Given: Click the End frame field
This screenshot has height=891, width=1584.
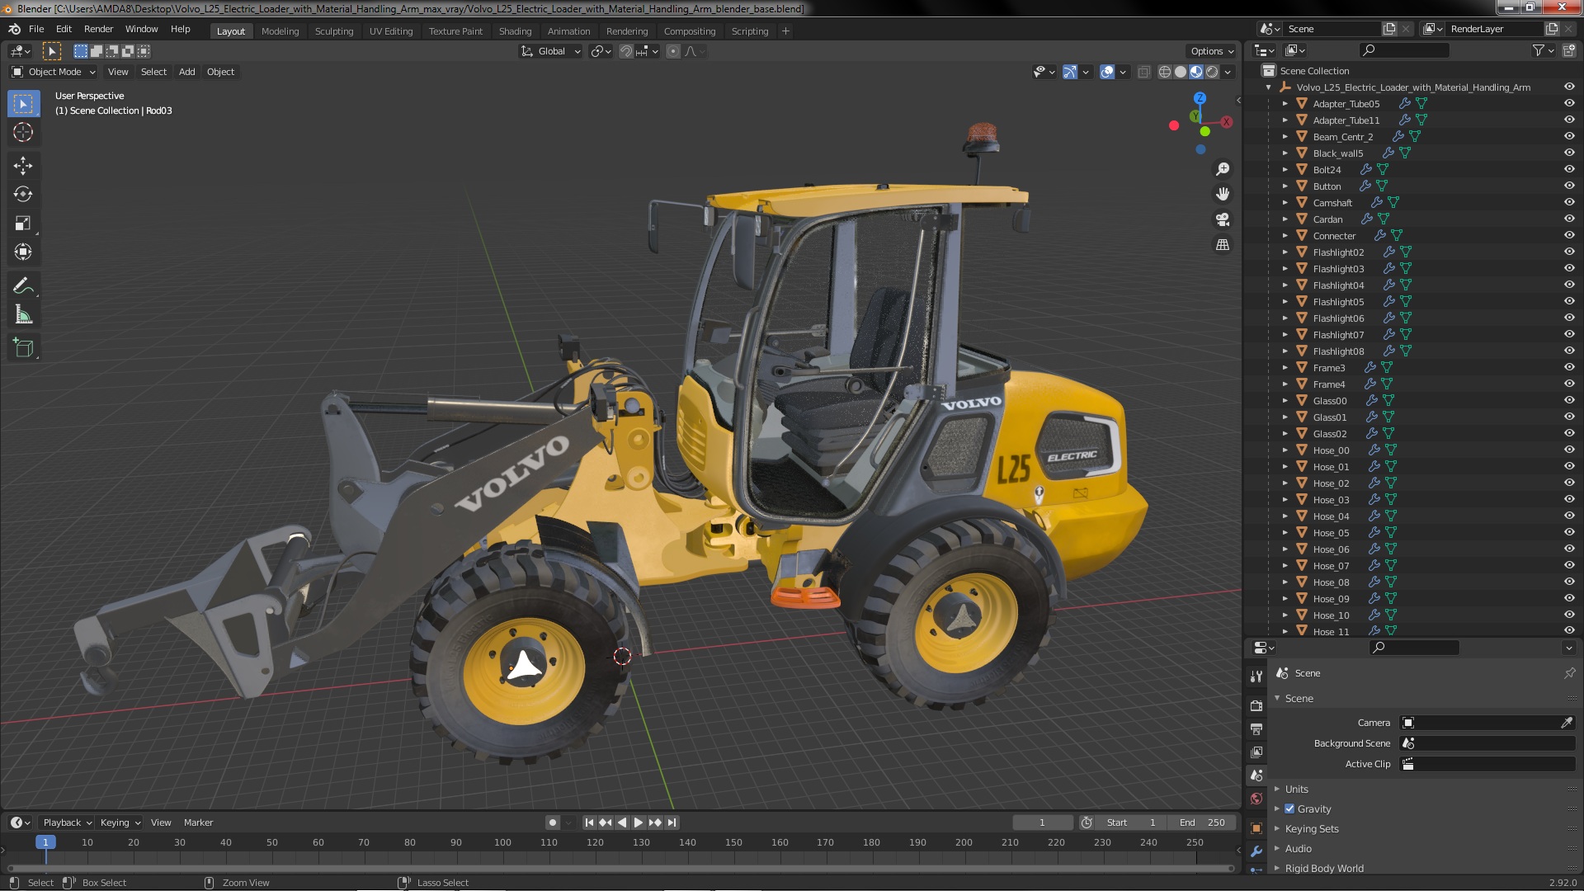Looking at the screenshot, I should coord(1204,823).
